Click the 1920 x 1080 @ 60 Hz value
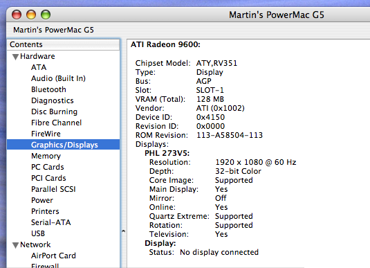 coord(256,162)
